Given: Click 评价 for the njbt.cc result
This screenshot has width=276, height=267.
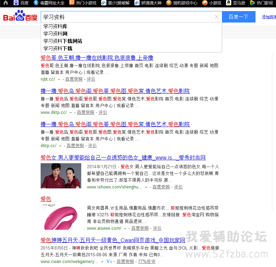Looking at the screenshot, I should pyautogui.click(x=91, y=79).
